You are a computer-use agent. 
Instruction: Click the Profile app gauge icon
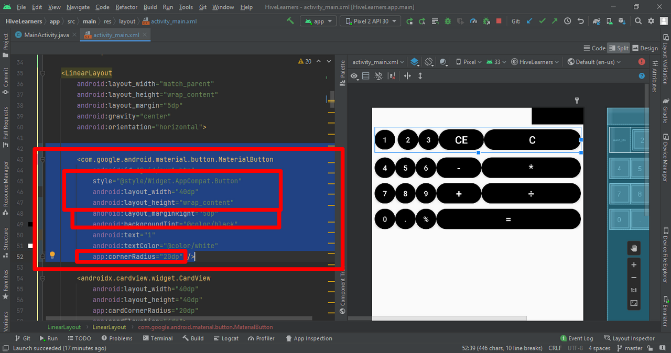(473, 21)
